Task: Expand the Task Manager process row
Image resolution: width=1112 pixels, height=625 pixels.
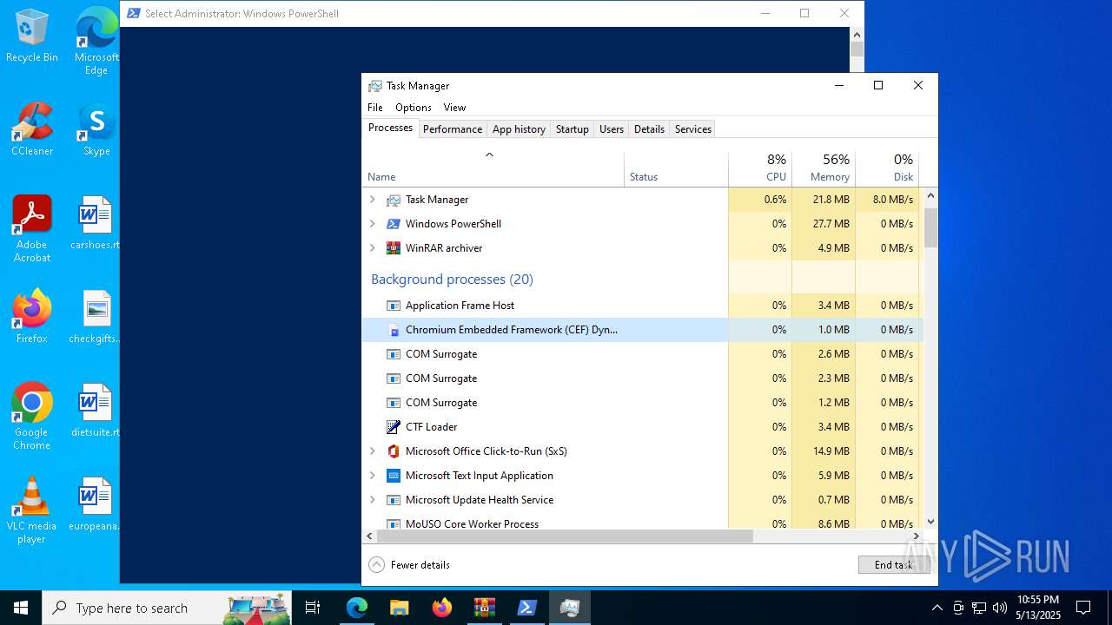Action: [373, 200]
